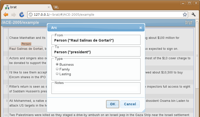The width and height of the screenshot is (200, 117).
Task: Click inside the Notes text field
Action: (x=96, y=89)
